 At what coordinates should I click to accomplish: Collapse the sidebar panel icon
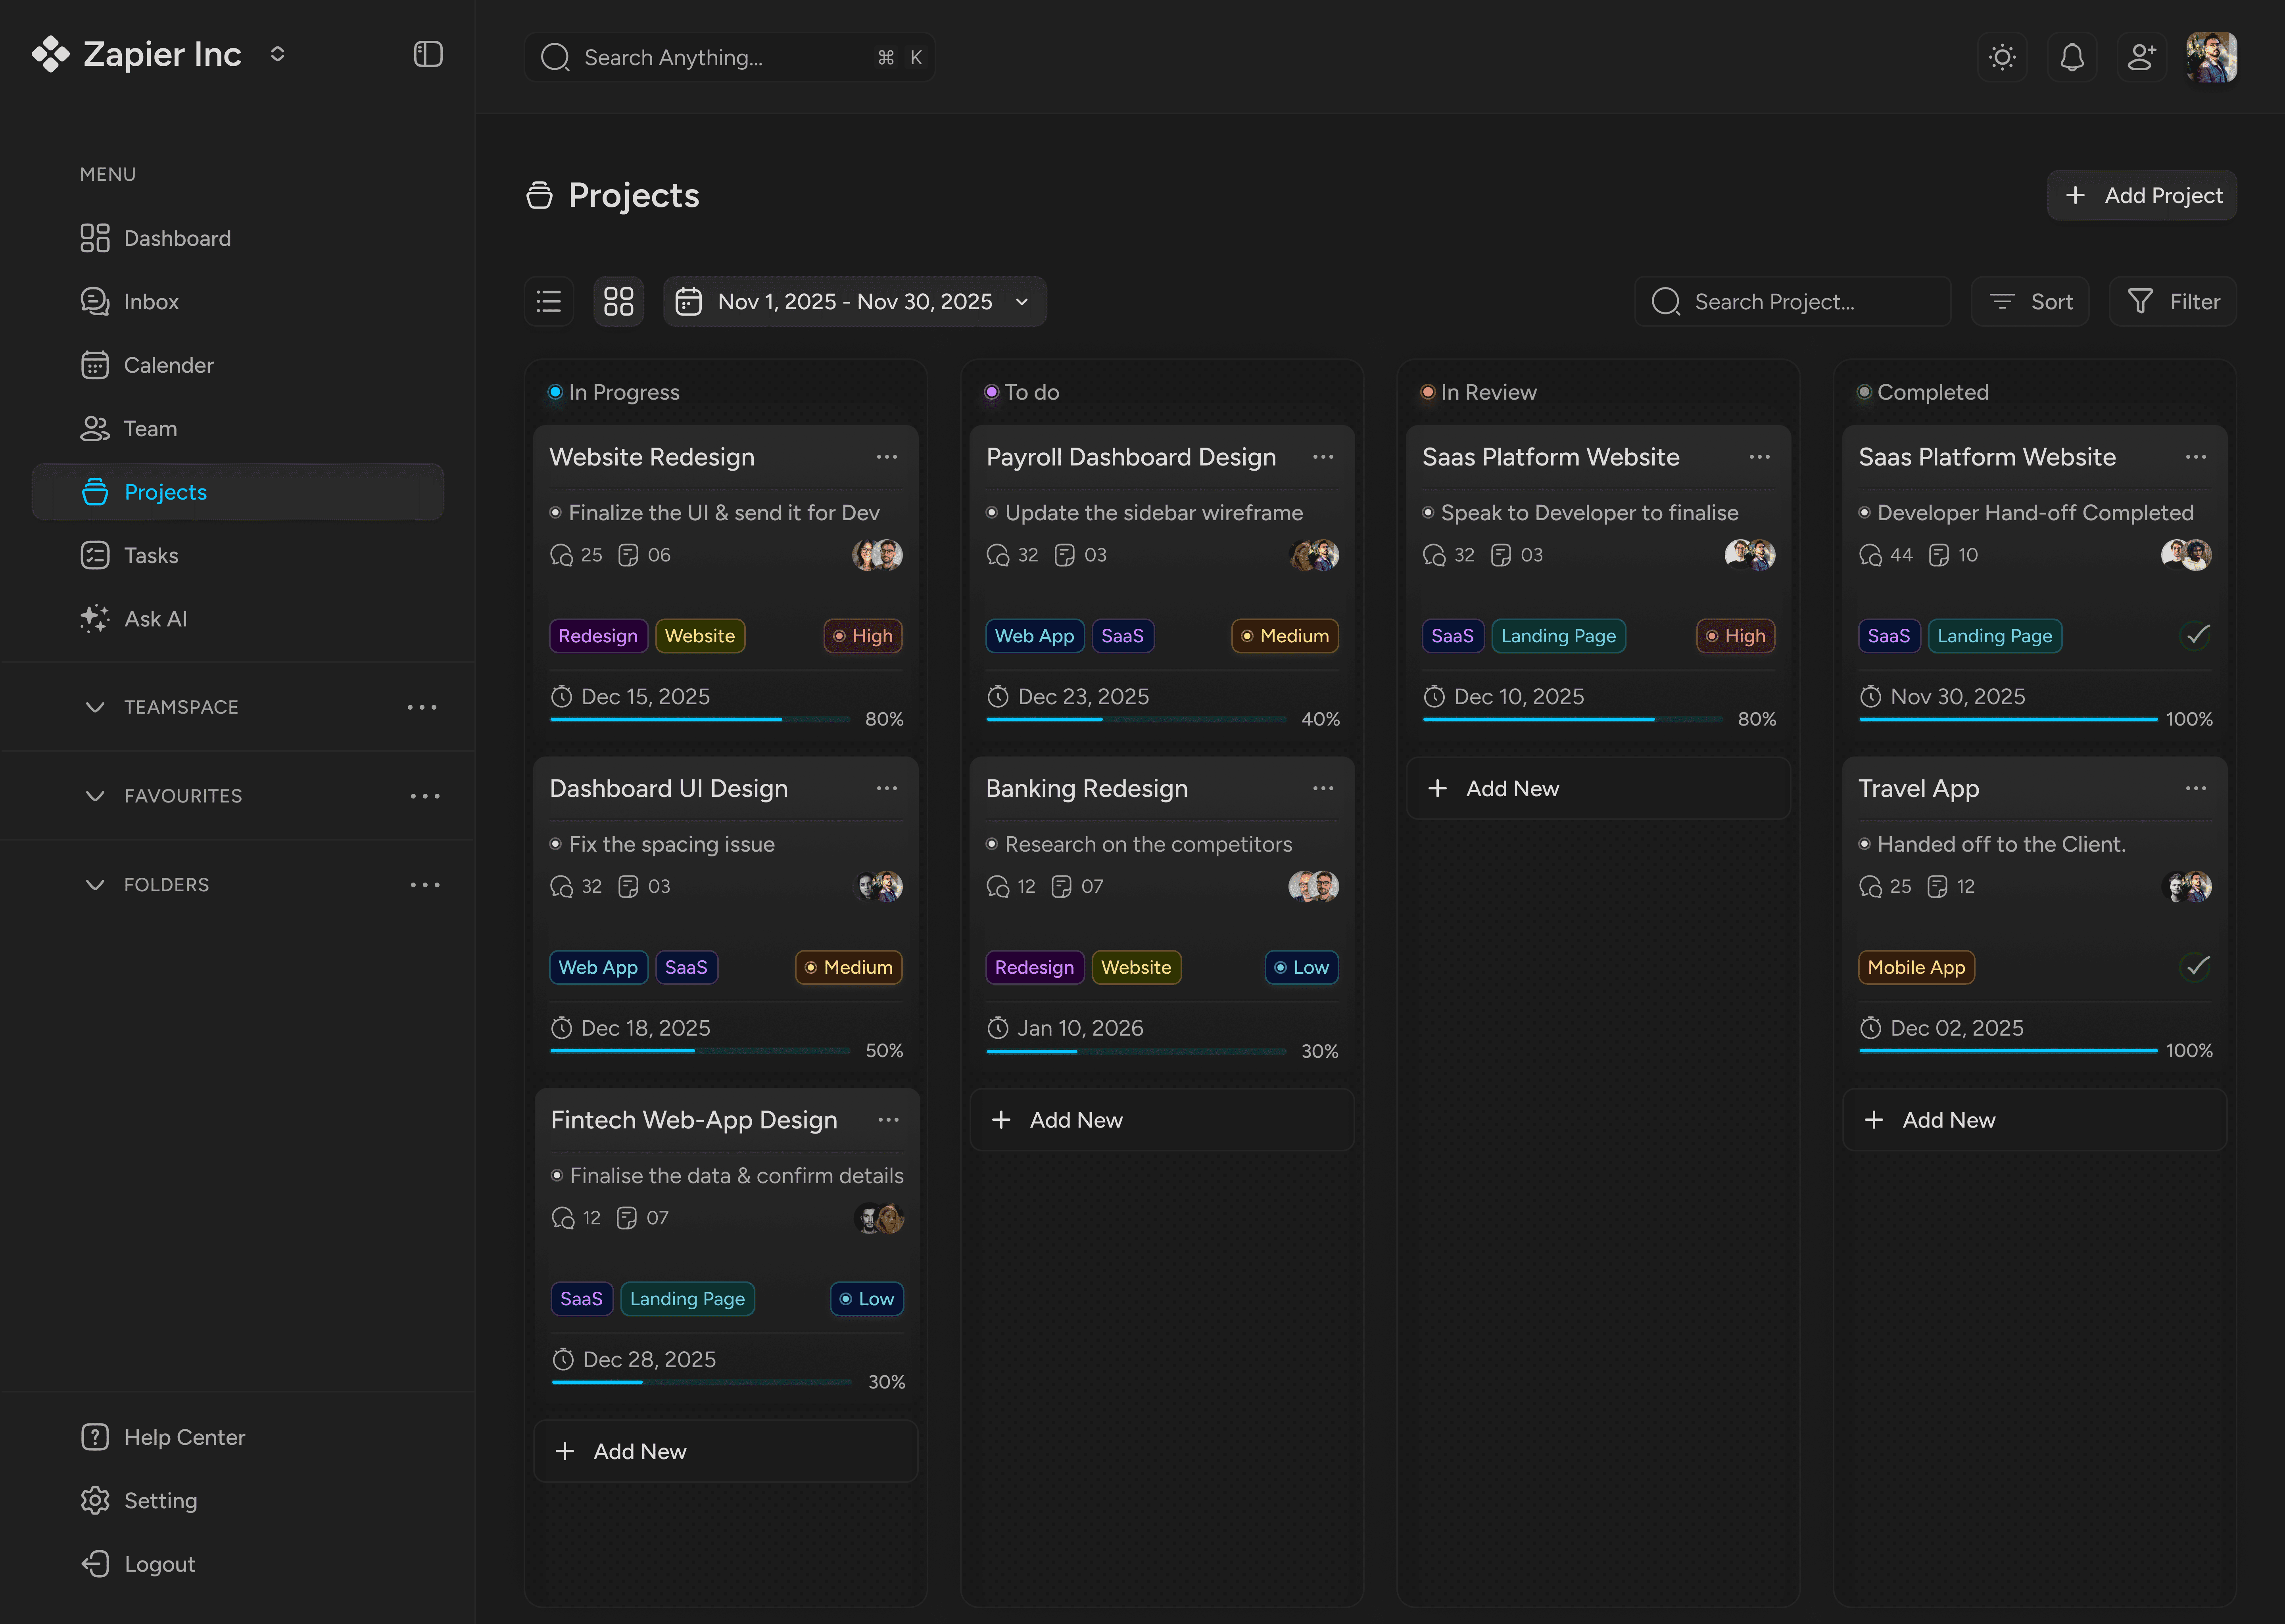click(427, 54)
